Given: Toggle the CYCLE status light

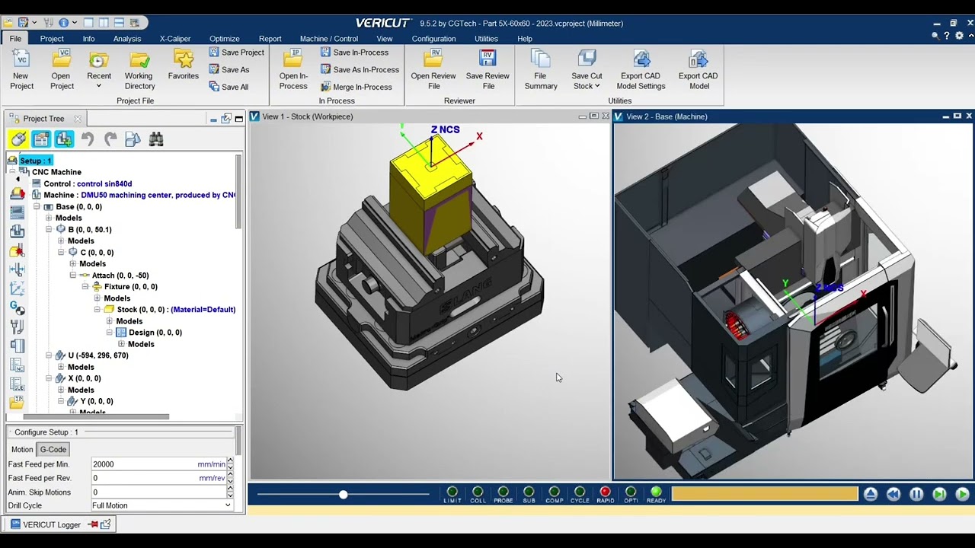Looking at the screenshot, I should pyautogui.click(x=580, y=494).
